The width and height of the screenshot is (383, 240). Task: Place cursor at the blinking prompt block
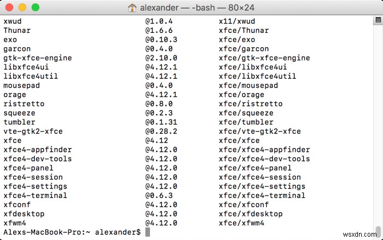148,232
